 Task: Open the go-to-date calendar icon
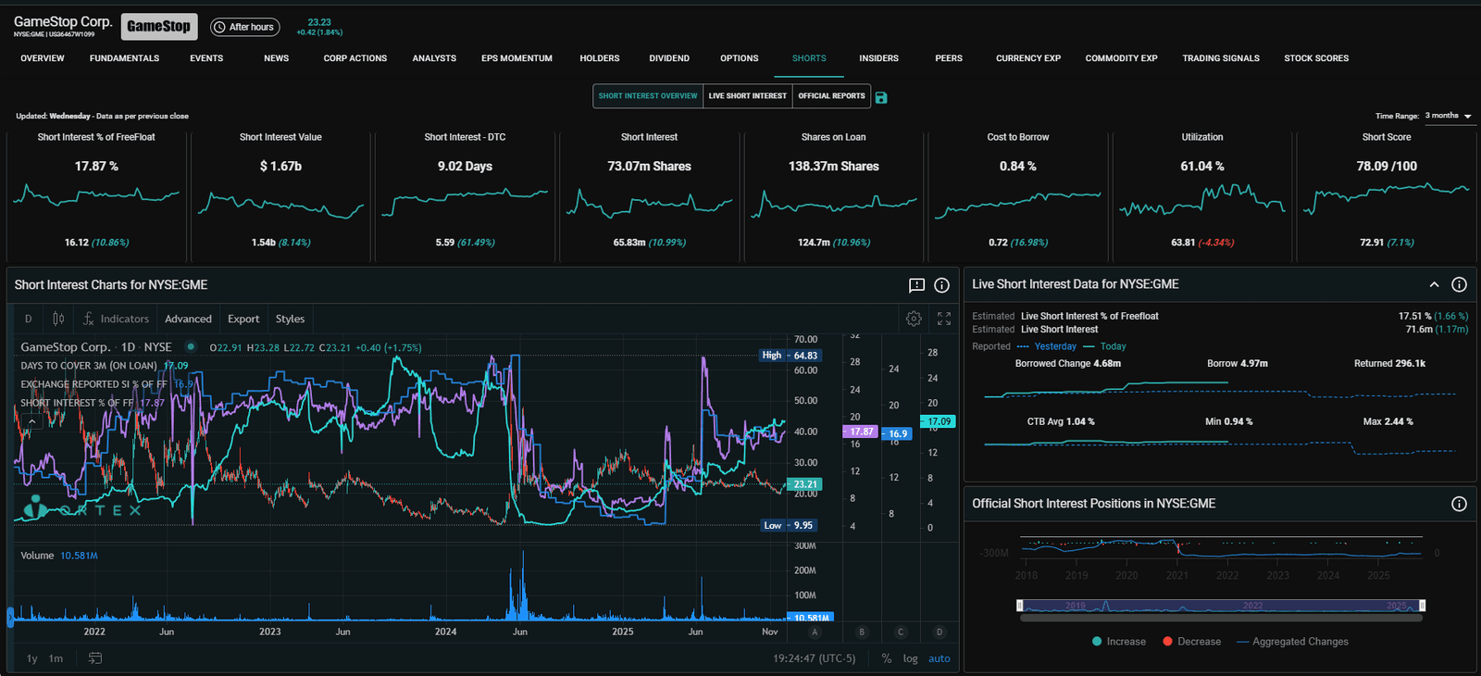[x=94, y=658]
